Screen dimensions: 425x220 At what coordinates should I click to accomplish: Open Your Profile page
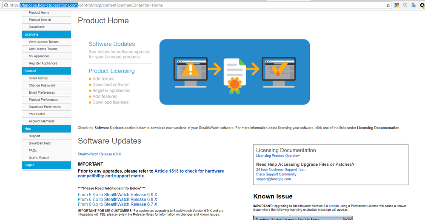coord(46,114)
